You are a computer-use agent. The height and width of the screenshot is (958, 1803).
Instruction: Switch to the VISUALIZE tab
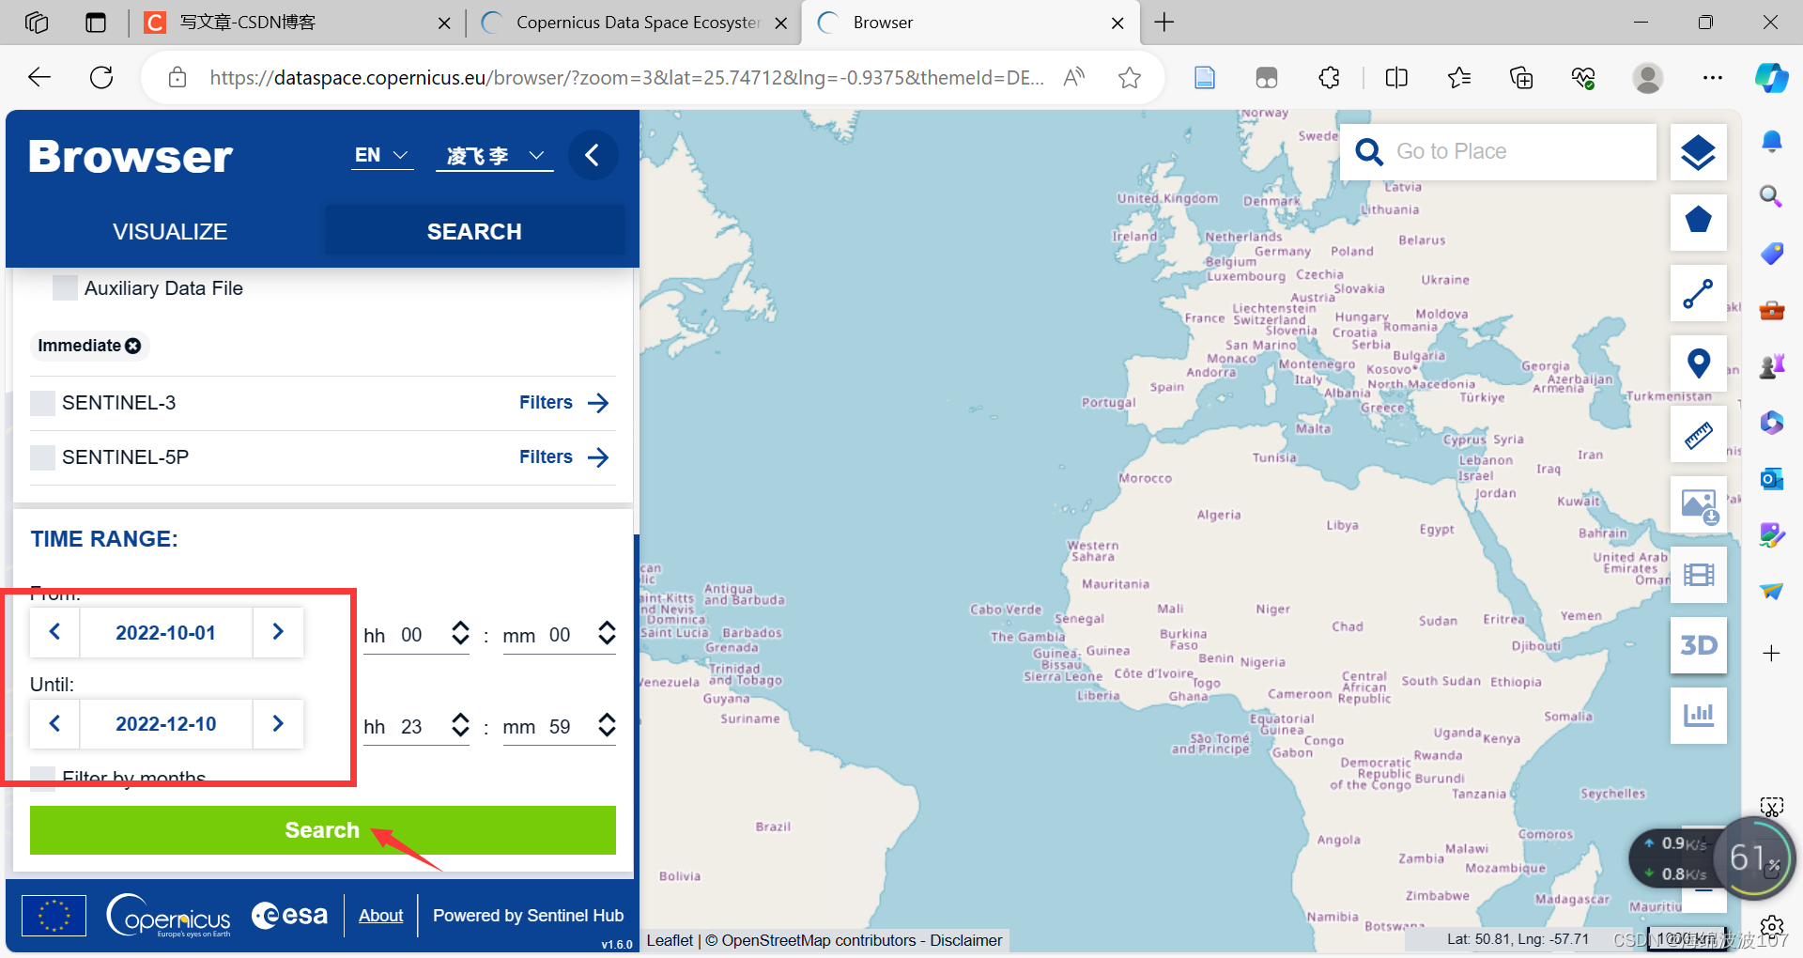(170, 231)
